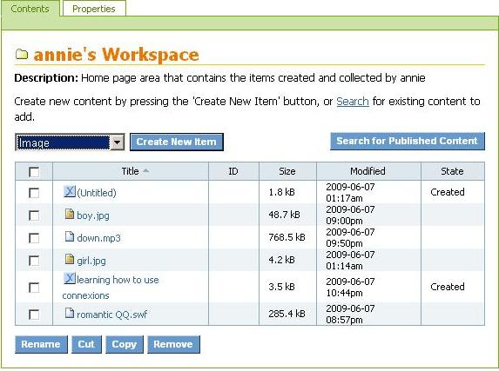Click the file icon beside down.mp3

point(70,236)
